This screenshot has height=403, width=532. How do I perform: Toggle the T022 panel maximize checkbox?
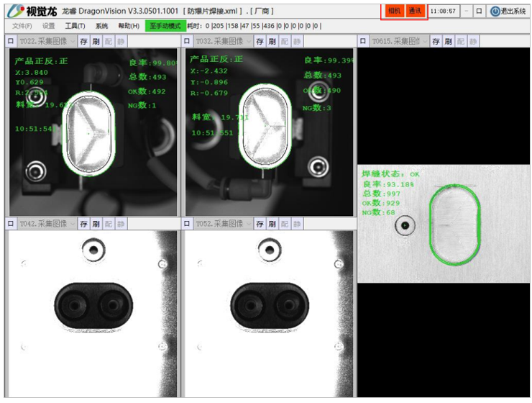click(11, 42)
